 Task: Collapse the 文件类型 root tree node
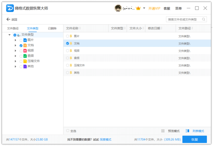(x=9, y=35)
